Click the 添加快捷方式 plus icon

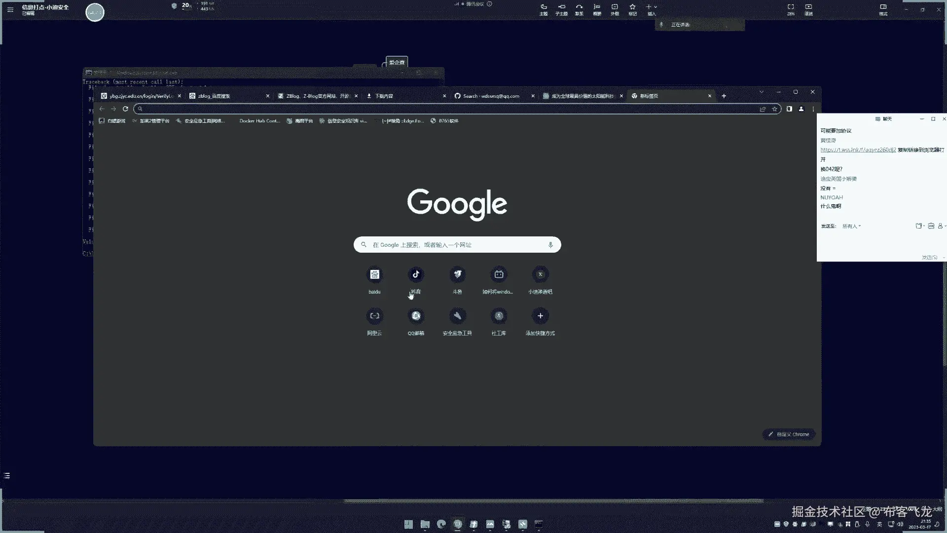[540, 316]
